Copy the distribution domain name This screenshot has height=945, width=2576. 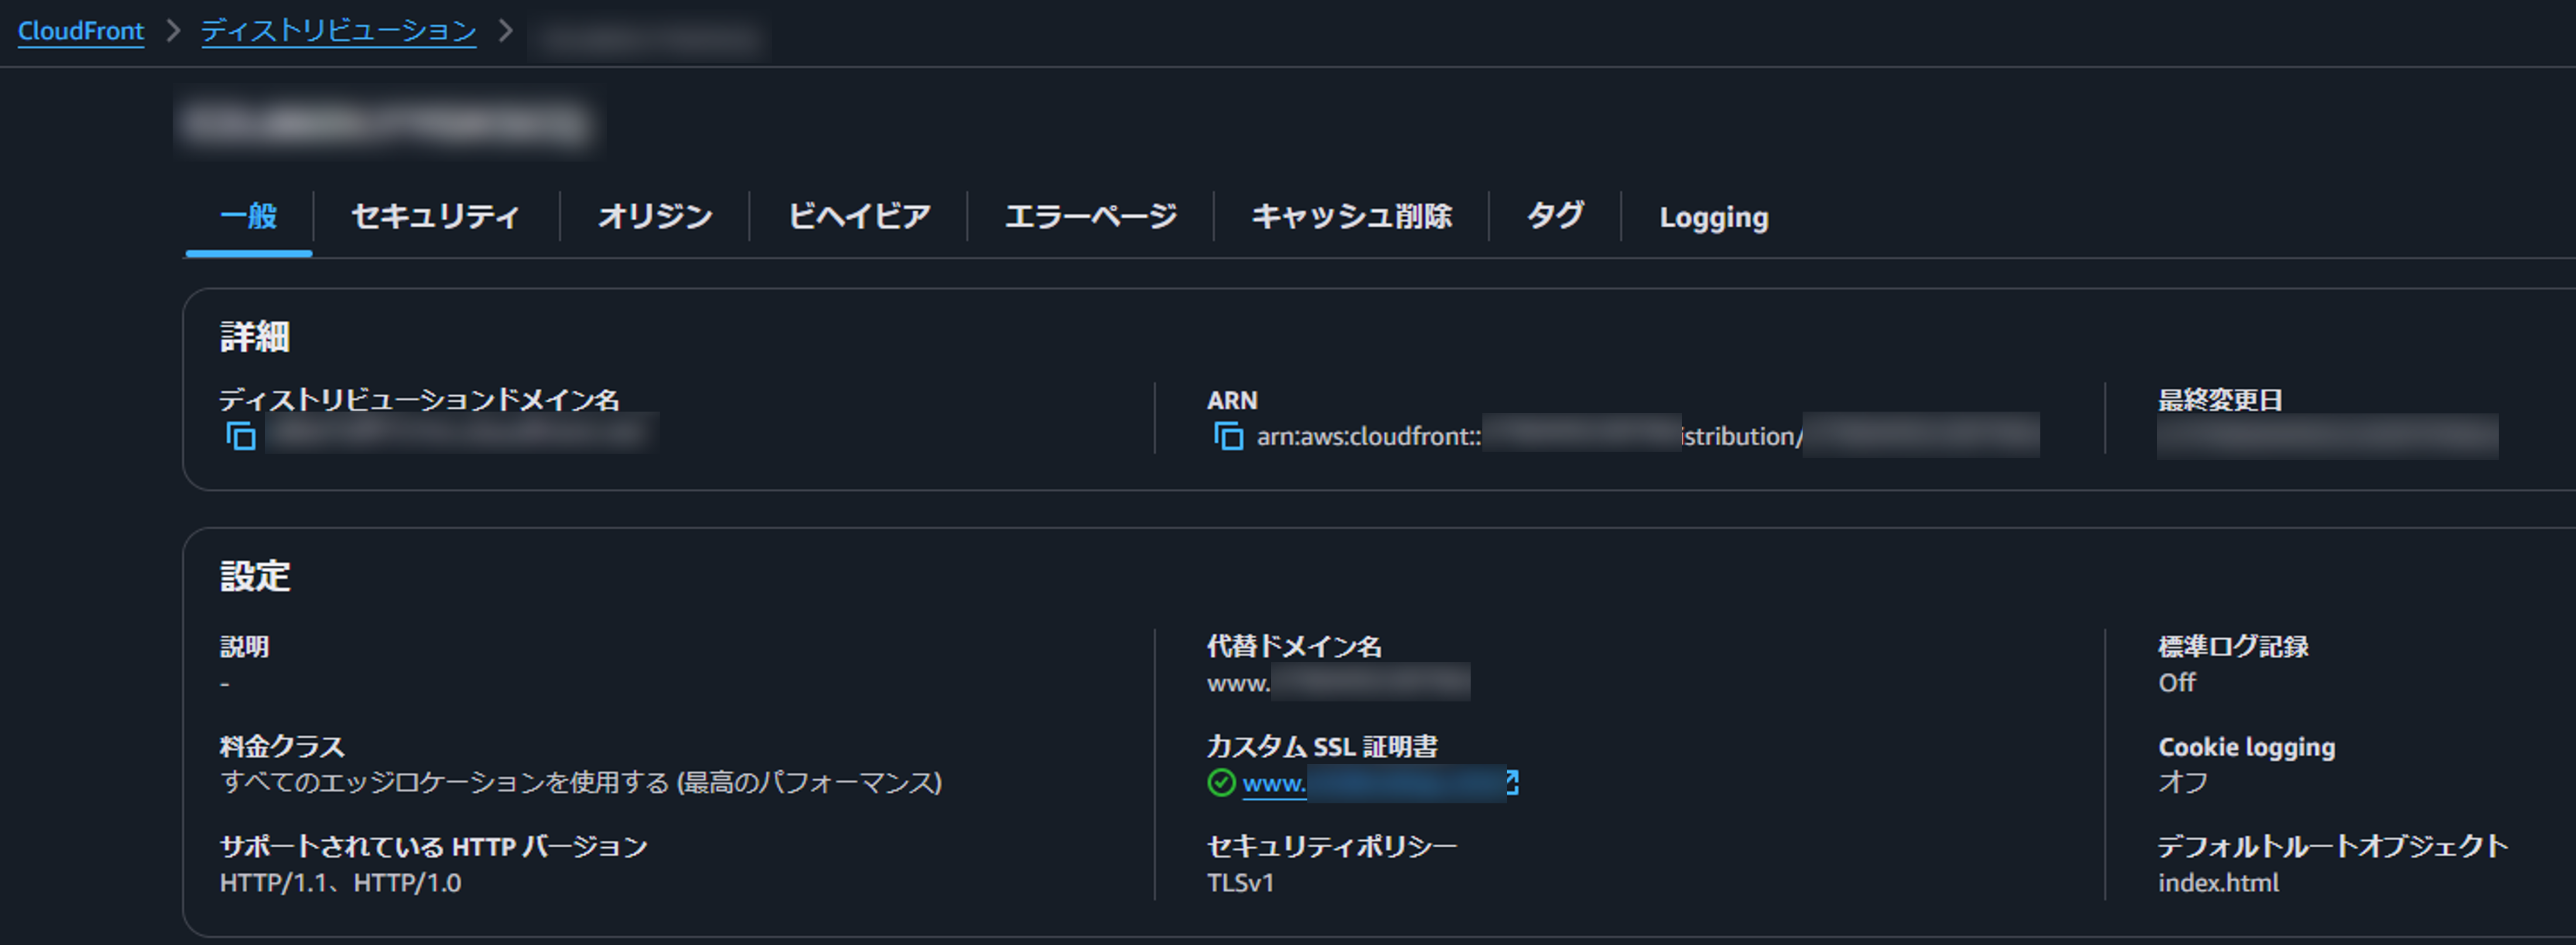coord(241,436)
